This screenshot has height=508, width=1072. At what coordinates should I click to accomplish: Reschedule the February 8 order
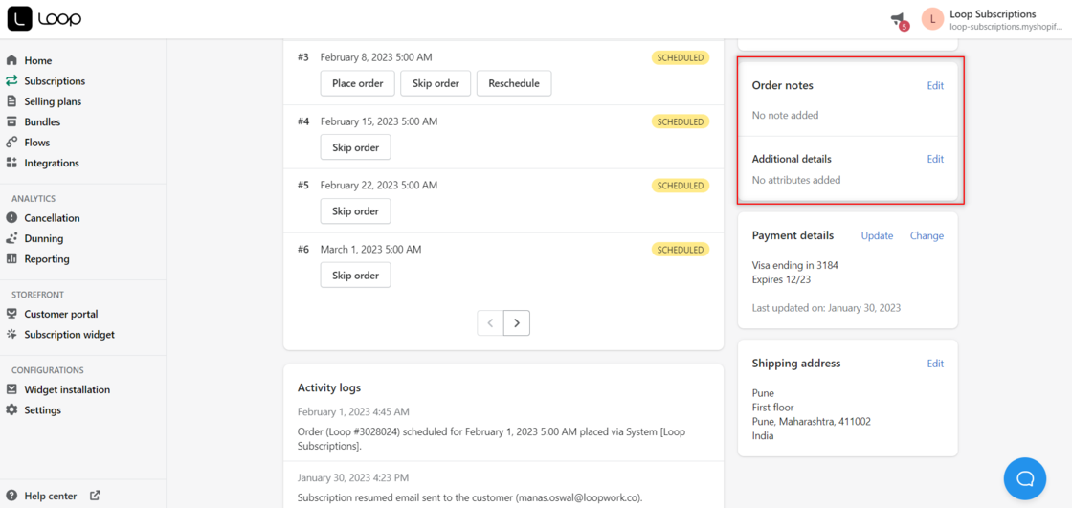(513, 83)
